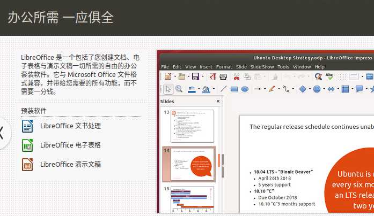374x216 pixels.
Task: Click the Export as PDF icon
Action: [212, 76]
